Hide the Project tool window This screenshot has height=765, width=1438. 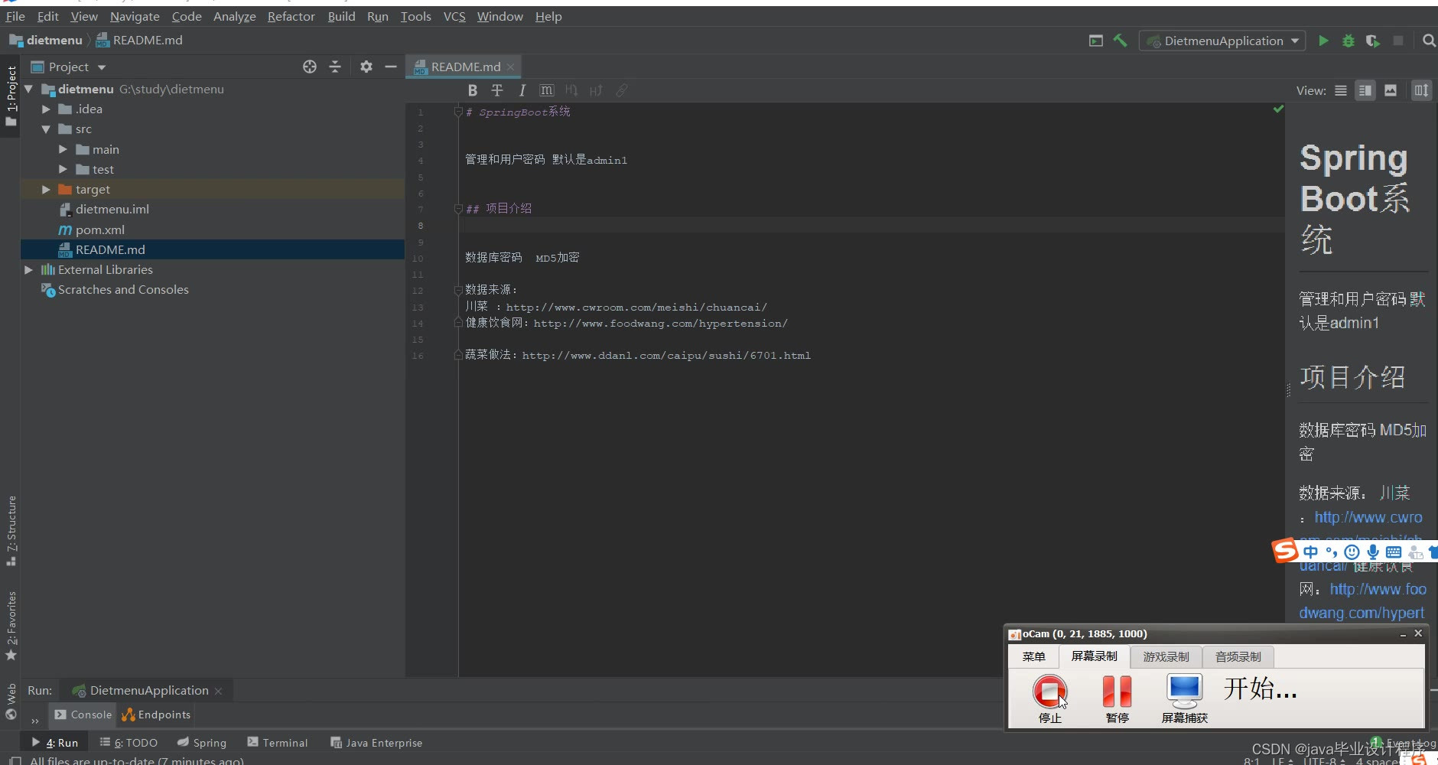(391, 67)
